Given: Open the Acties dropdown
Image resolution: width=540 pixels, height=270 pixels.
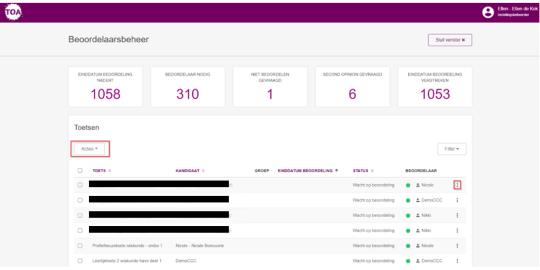Looking at the screenshot, I should click(90, 149).
